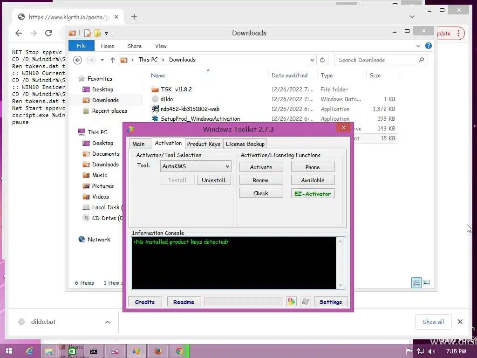Select the Activation tab

(x=168, y=143)
